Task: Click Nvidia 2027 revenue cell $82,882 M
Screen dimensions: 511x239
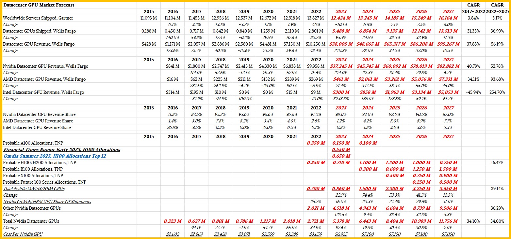Action: (x=448, y=66)
